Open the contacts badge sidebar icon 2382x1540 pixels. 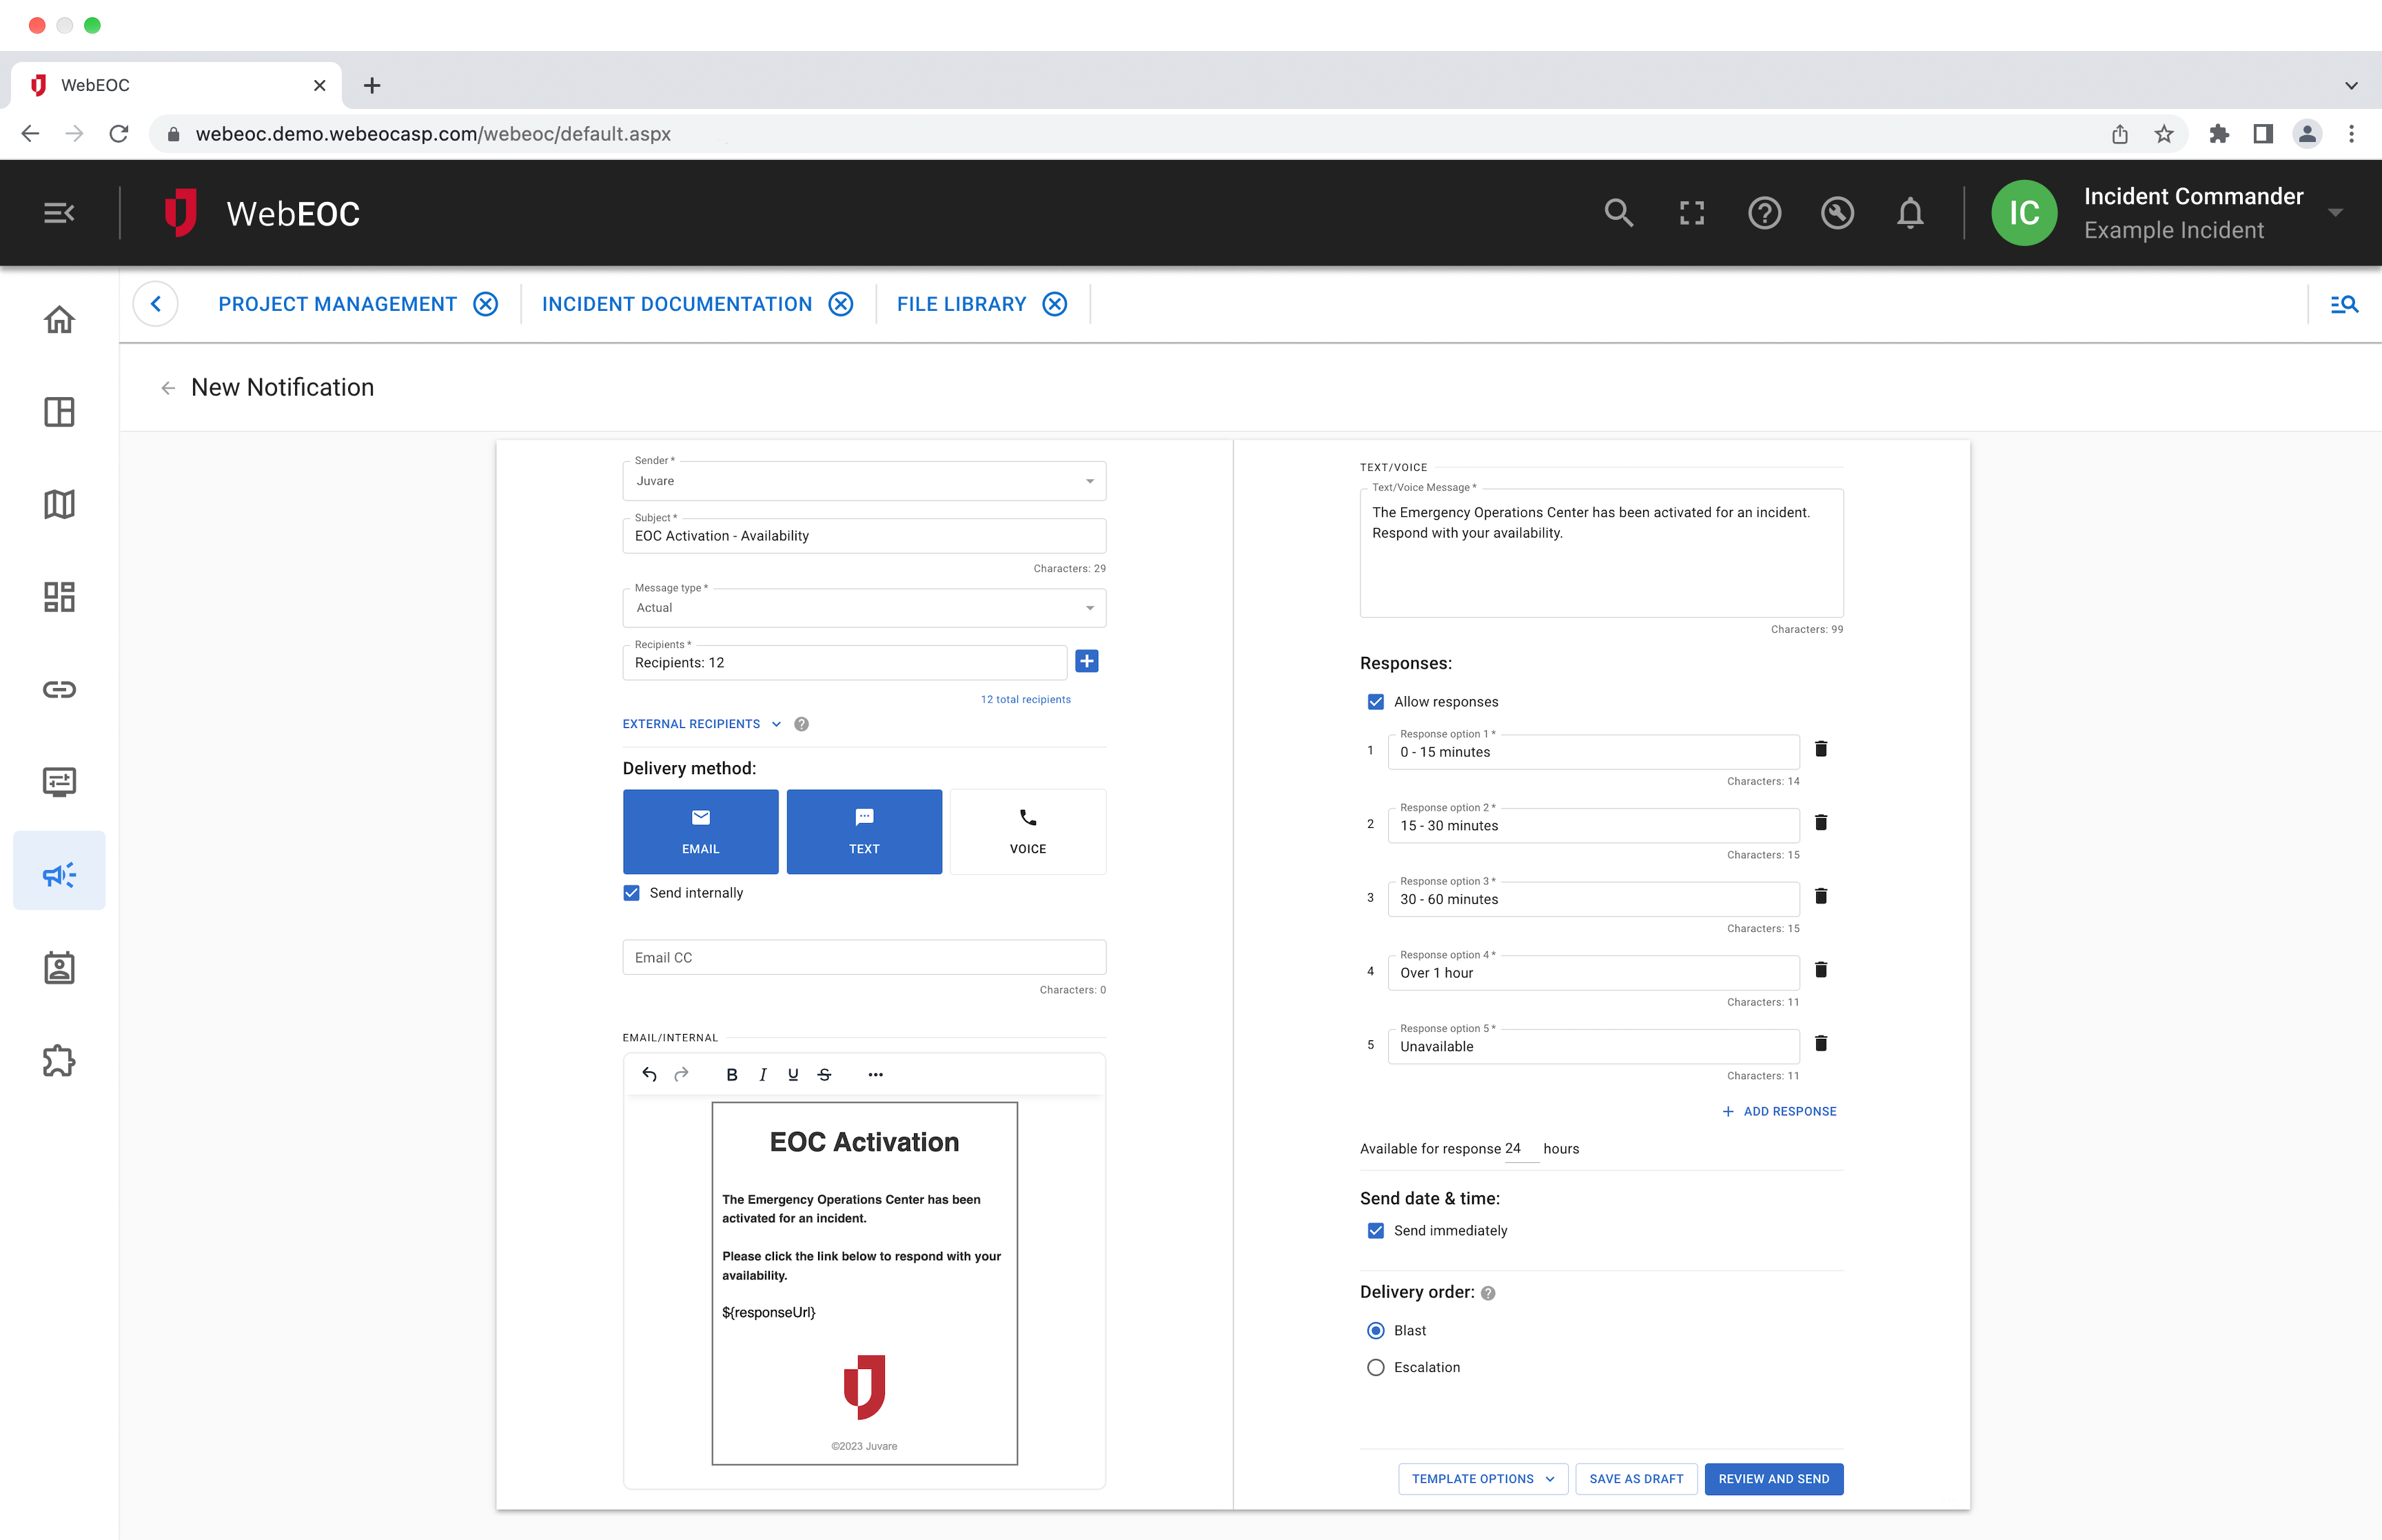click(59, 968)
